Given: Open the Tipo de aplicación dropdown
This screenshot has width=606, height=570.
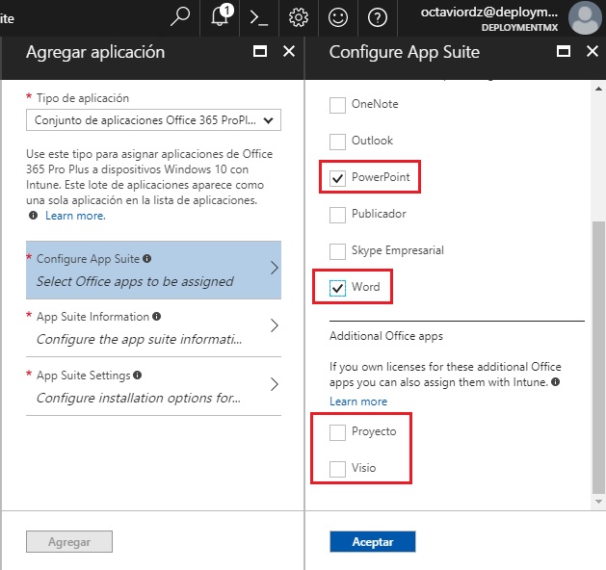Looking at the screenshot, I should point(154,120).
